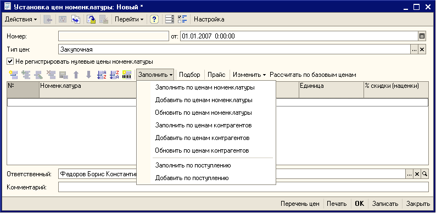Click the go-back document icon in top toolbar
This screenshot has height=213, width=436.
click(x=48, y=19)
